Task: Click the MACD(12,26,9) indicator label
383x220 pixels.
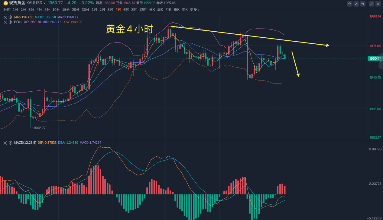Action: tap(25, 143)
